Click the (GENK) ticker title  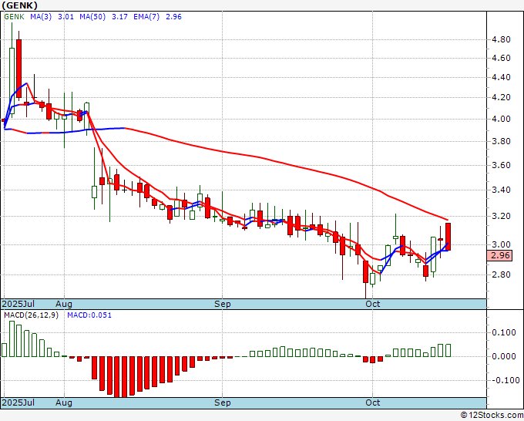pyautogui.click(x=20, y=5)
